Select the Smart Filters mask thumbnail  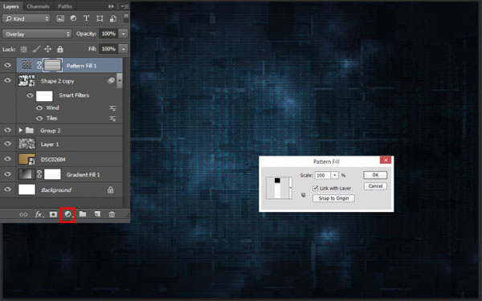coord(44,96)
